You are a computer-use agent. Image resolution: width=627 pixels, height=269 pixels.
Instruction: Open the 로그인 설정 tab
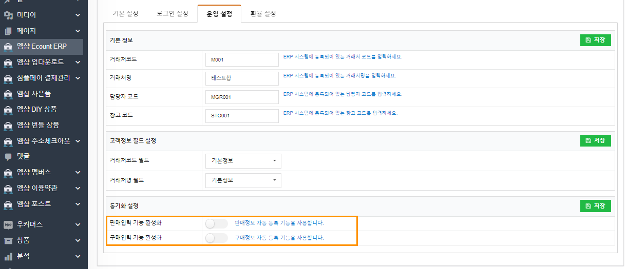[x=172, y=14]
